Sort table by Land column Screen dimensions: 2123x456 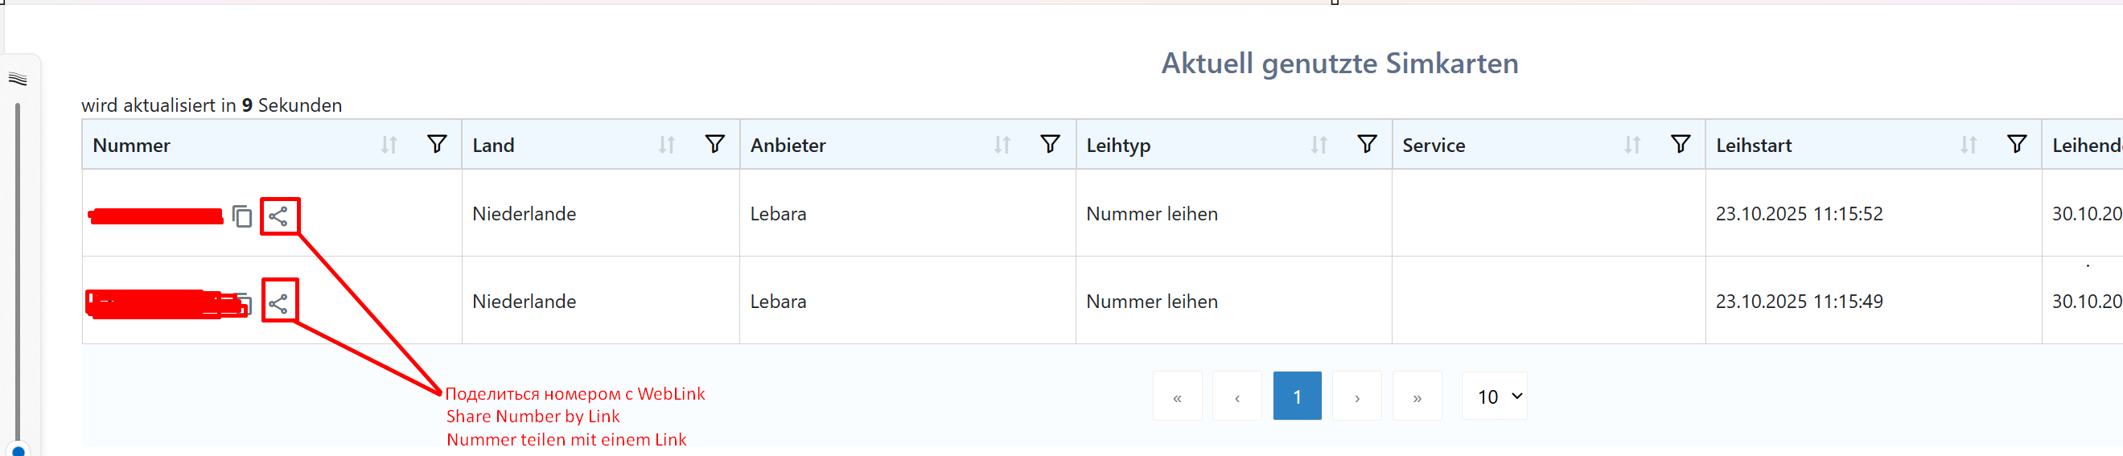667,145
